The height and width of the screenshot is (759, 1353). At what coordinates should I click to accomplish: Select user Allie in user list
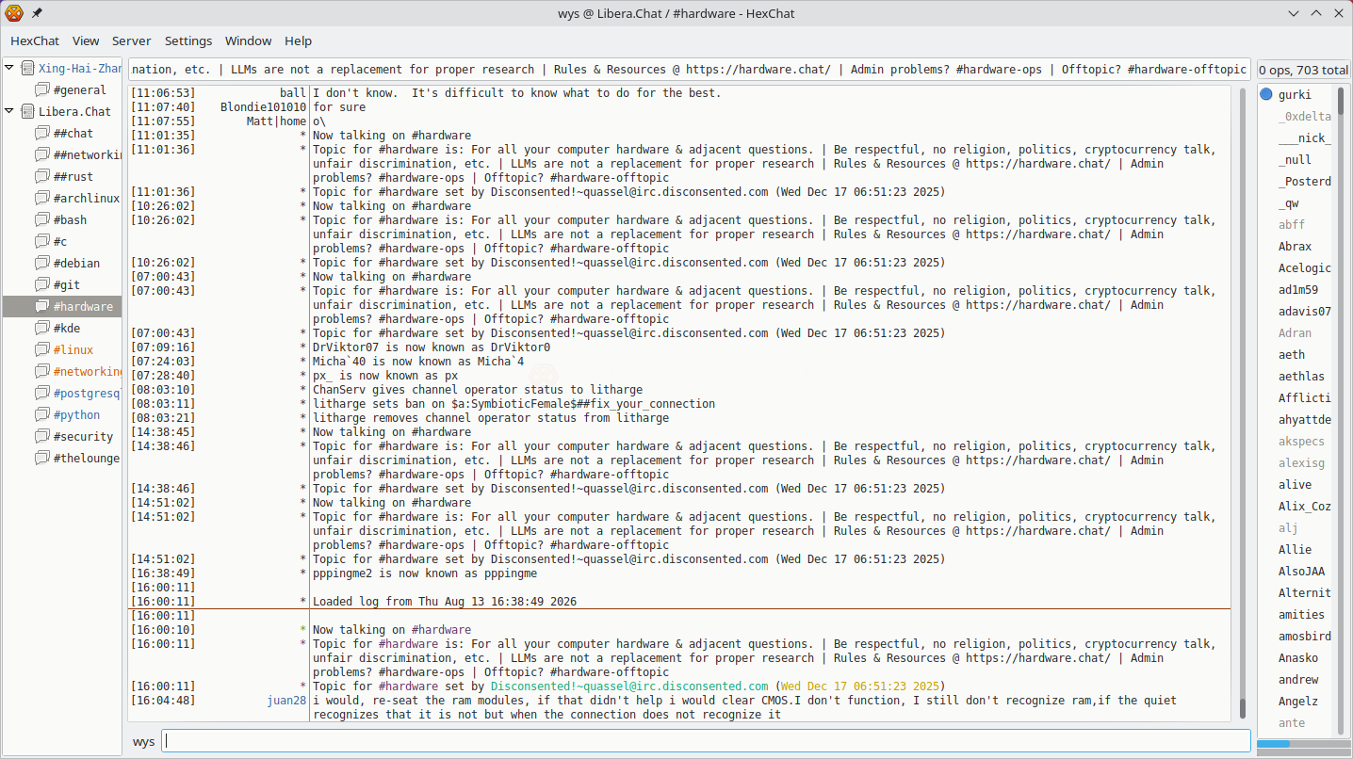(x=1295, y=549)
